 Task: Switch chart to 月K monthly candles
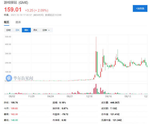(35, 30)
